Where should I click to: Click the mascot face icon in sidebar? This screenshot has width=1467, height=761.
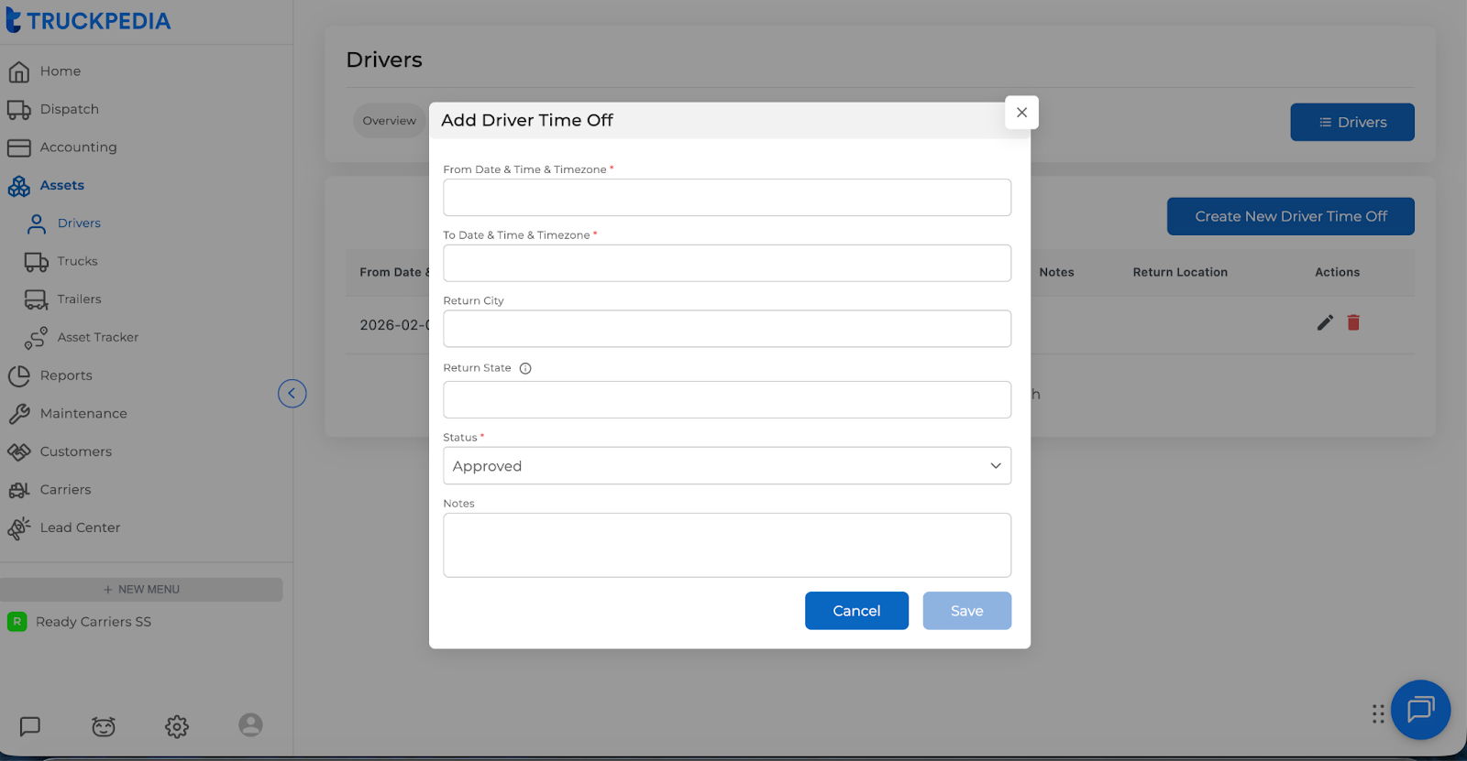point(104,726)
